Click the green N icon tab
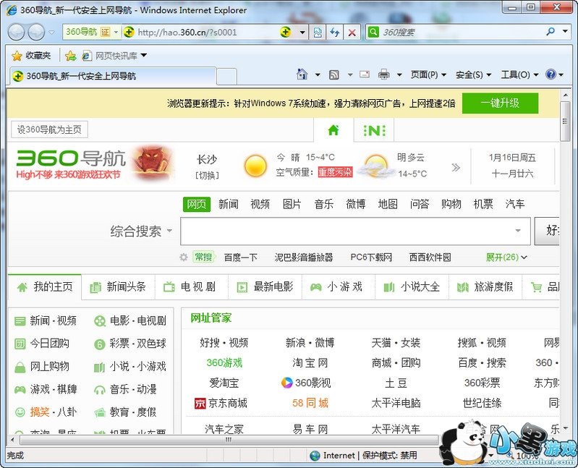 coord(374,130)
